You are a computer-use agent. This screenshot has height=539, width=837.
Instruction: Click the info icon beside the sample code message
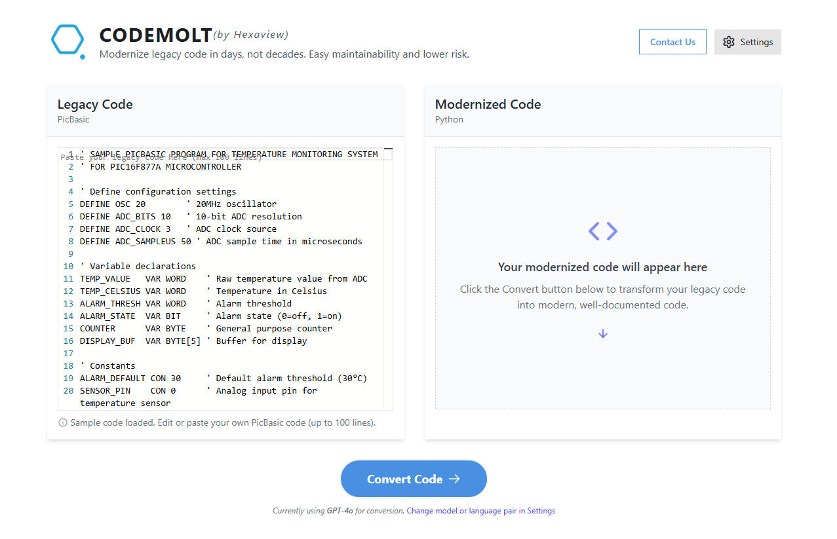click(62, 422)
